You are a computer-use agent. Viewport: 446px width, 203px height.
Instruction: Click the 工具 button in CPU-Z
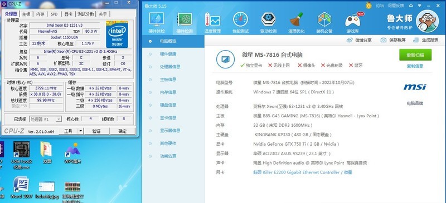(68, 131)
